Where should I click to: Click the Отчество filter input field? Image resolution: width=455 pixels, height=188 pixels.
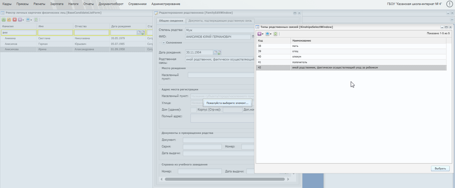tap(91, 33)
